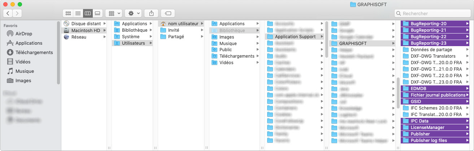Click the tag edit toolbar button
The height and width of the screenshot is (151, 474).
coord(168,13)
